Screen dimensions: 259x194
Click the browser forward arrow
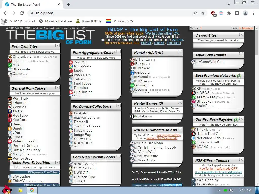pos(14,13)
